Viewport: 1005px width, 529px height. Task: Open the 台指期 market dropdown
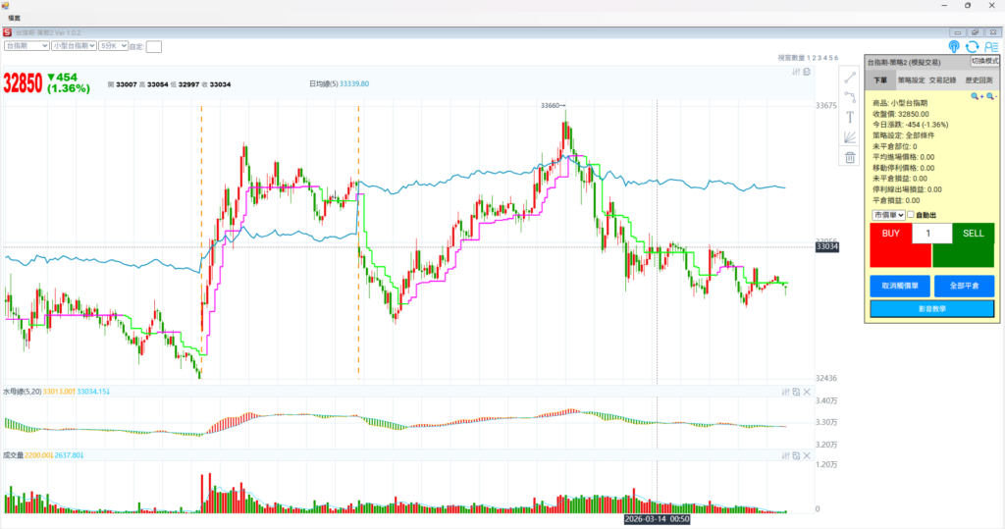26,46
